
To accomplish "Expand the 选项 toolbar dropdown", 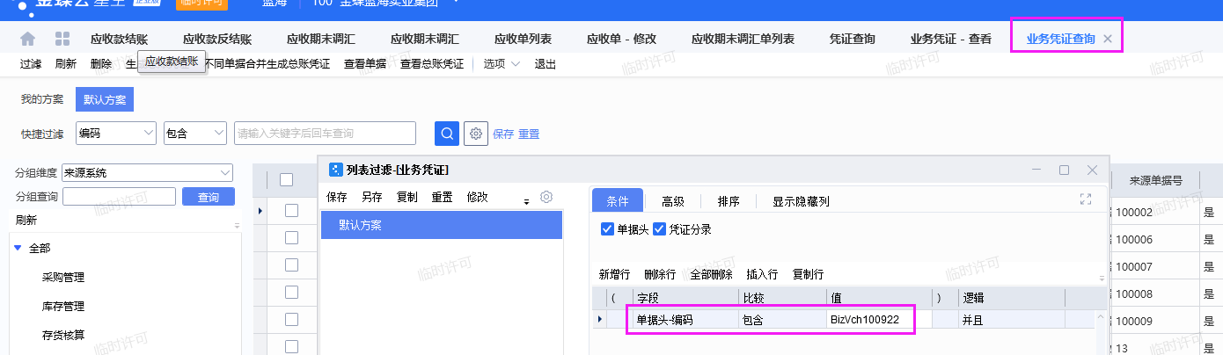I will tap(516, 64).
